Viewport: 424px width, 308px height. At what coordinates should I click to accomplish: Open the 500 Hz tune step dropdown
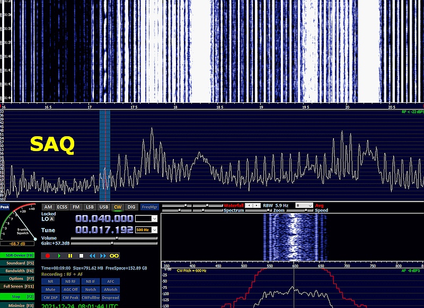click(x=146, y=230)
